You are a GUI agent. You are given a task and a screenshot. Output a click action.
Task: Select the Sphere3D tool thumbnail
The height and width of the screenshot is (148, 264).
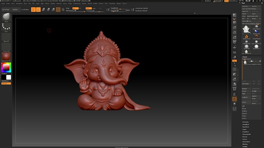click(x=247, y=47)
